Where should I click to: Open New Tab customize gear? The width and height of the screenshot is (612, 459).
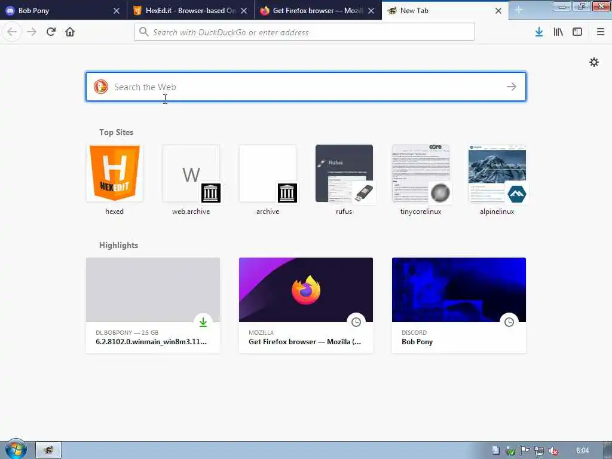tap(594, 62)
